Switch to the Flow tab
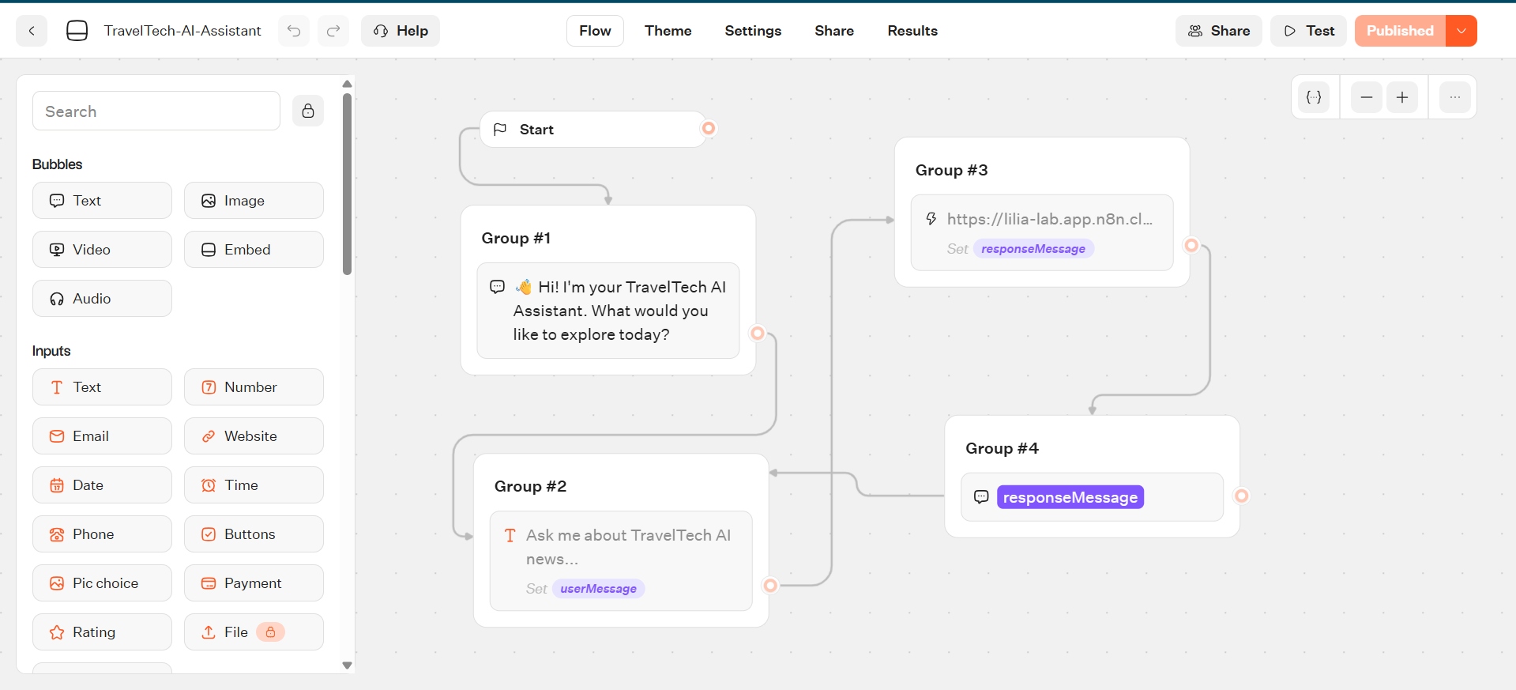1516x690 pixels. coord(595,31)
